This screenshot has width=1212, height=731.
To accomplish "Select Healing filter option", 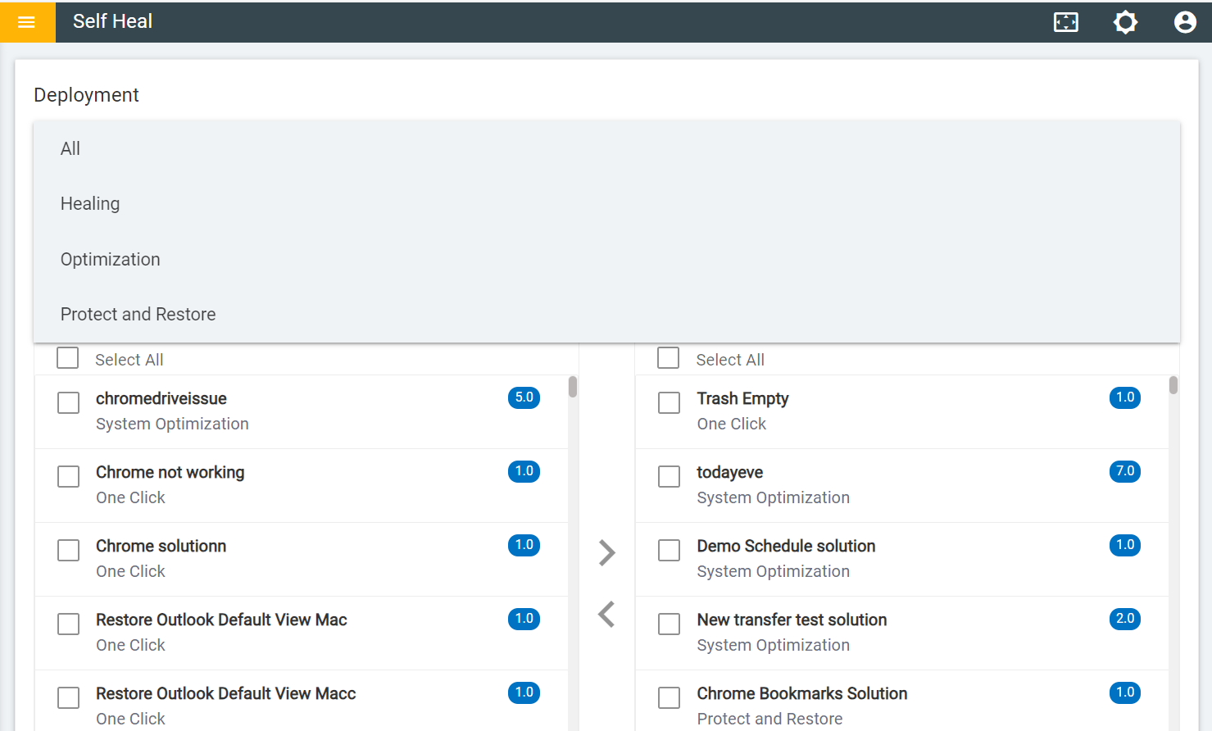I will [x=90, y=204].
